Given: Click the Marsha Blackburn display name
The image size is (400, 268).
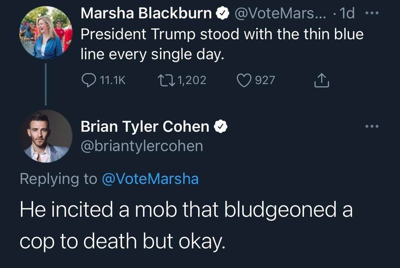Looking at the screenshot, I should tap(146, 14).
